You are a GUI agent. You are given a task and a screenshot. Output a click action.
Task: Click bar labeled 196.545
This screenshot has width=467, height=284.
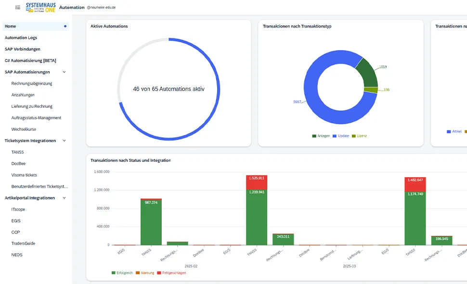(441, 241)
